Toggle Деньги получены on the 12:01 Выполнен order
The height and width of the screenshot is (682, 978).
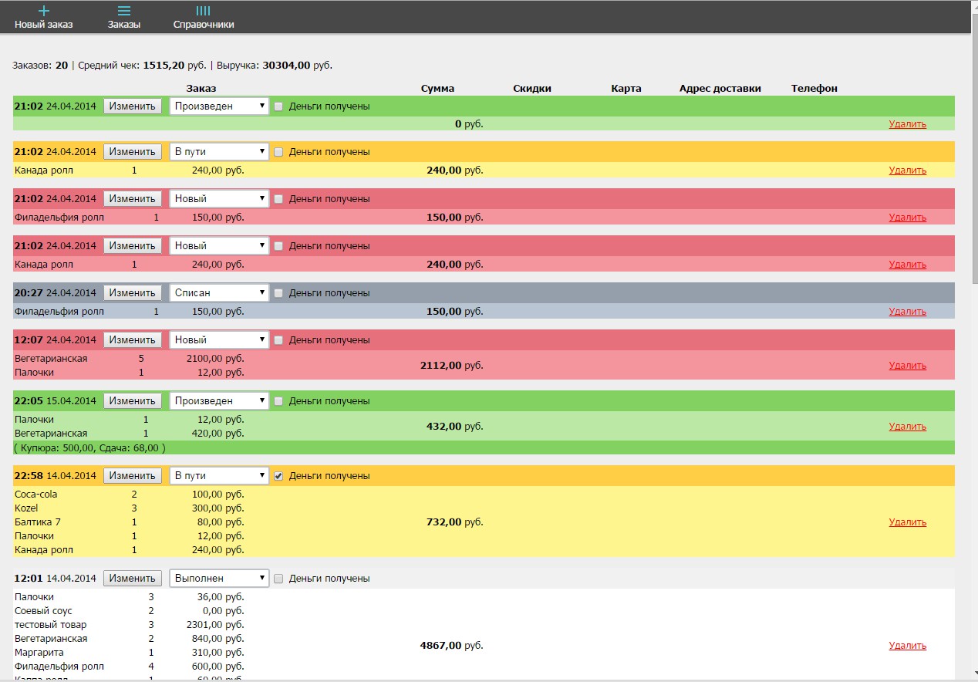pyautogui.click(x=279, y=579)
